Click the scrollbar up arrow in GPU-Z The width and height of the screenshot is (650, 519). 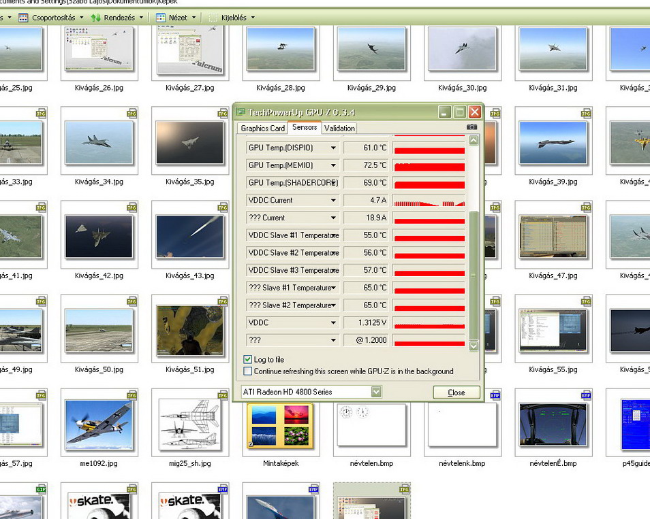tap(474, 140)
